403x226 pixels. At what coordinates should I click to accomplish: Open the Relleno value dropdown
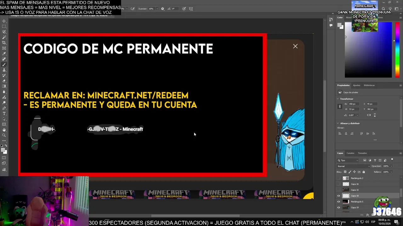(391, 172)
